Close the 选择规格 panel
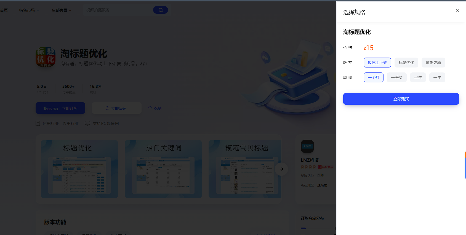This screenshot has width=466, height=235. [457, 10]
